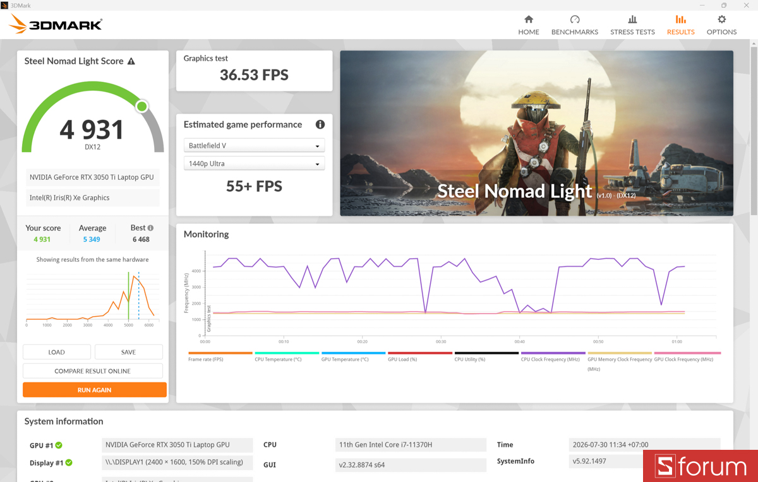Select the RESULTS tab
Viewport: 758px width, 482px height.
tap(680, 25)
